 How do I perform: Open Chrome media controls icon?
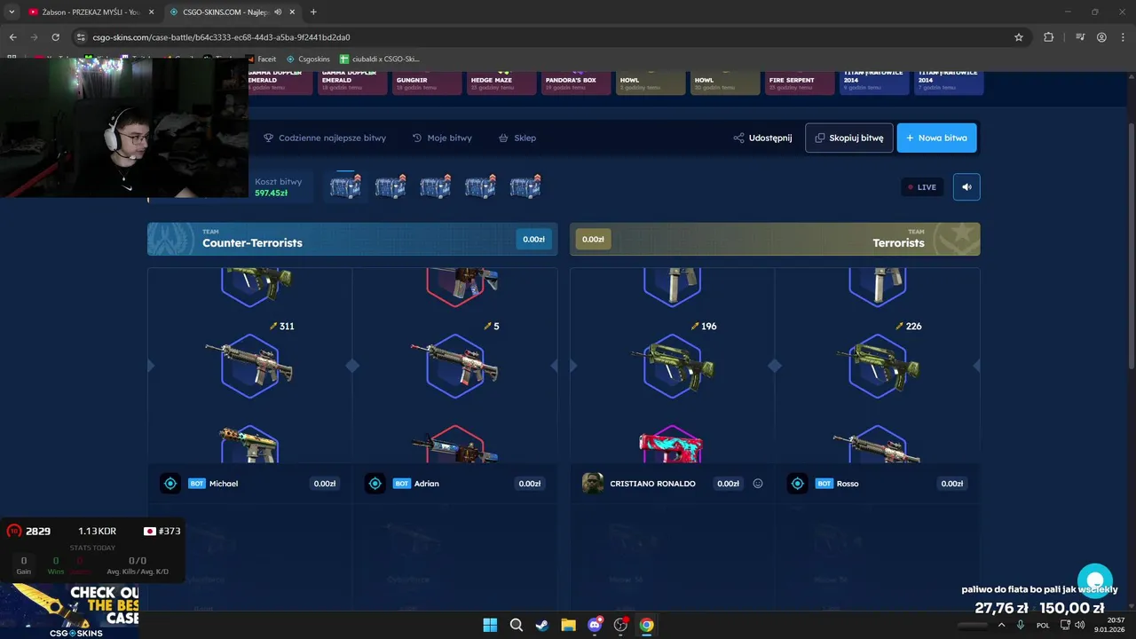[1080, 37]
